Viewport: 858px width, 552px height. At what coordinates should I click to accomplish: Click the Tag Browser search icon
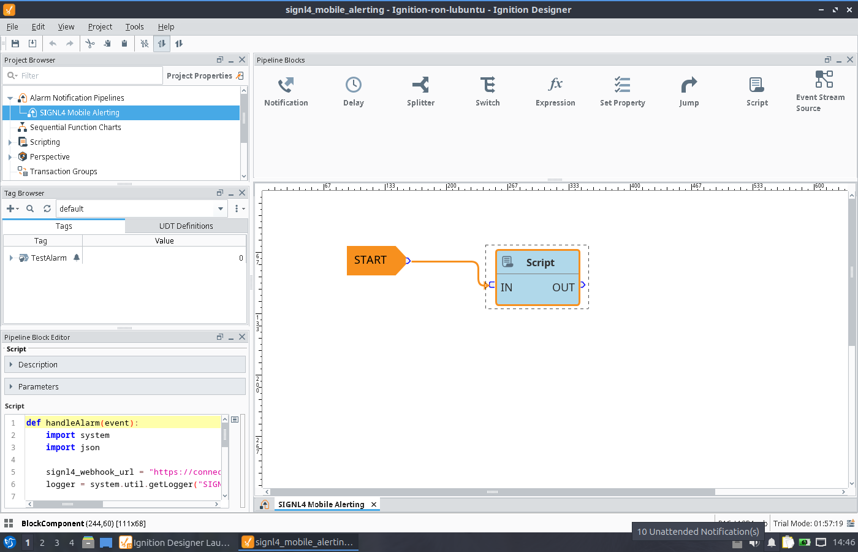pyautogui.click(x=30, y=209)
